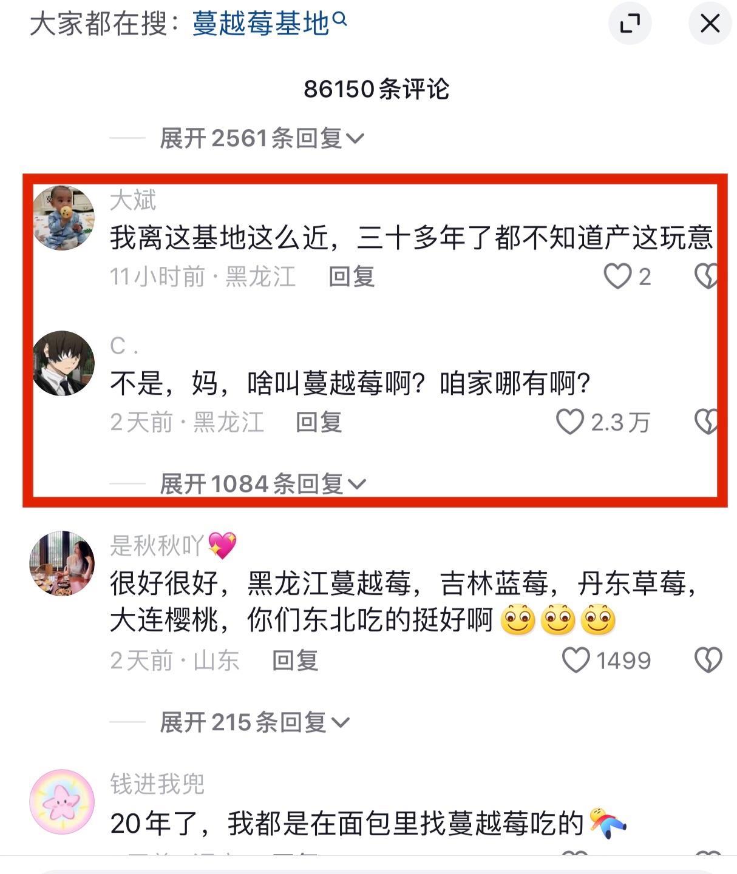This screenshot has width=737, height=874.
Task: Expand the 215 replies thread
Action: coord(254,722)
